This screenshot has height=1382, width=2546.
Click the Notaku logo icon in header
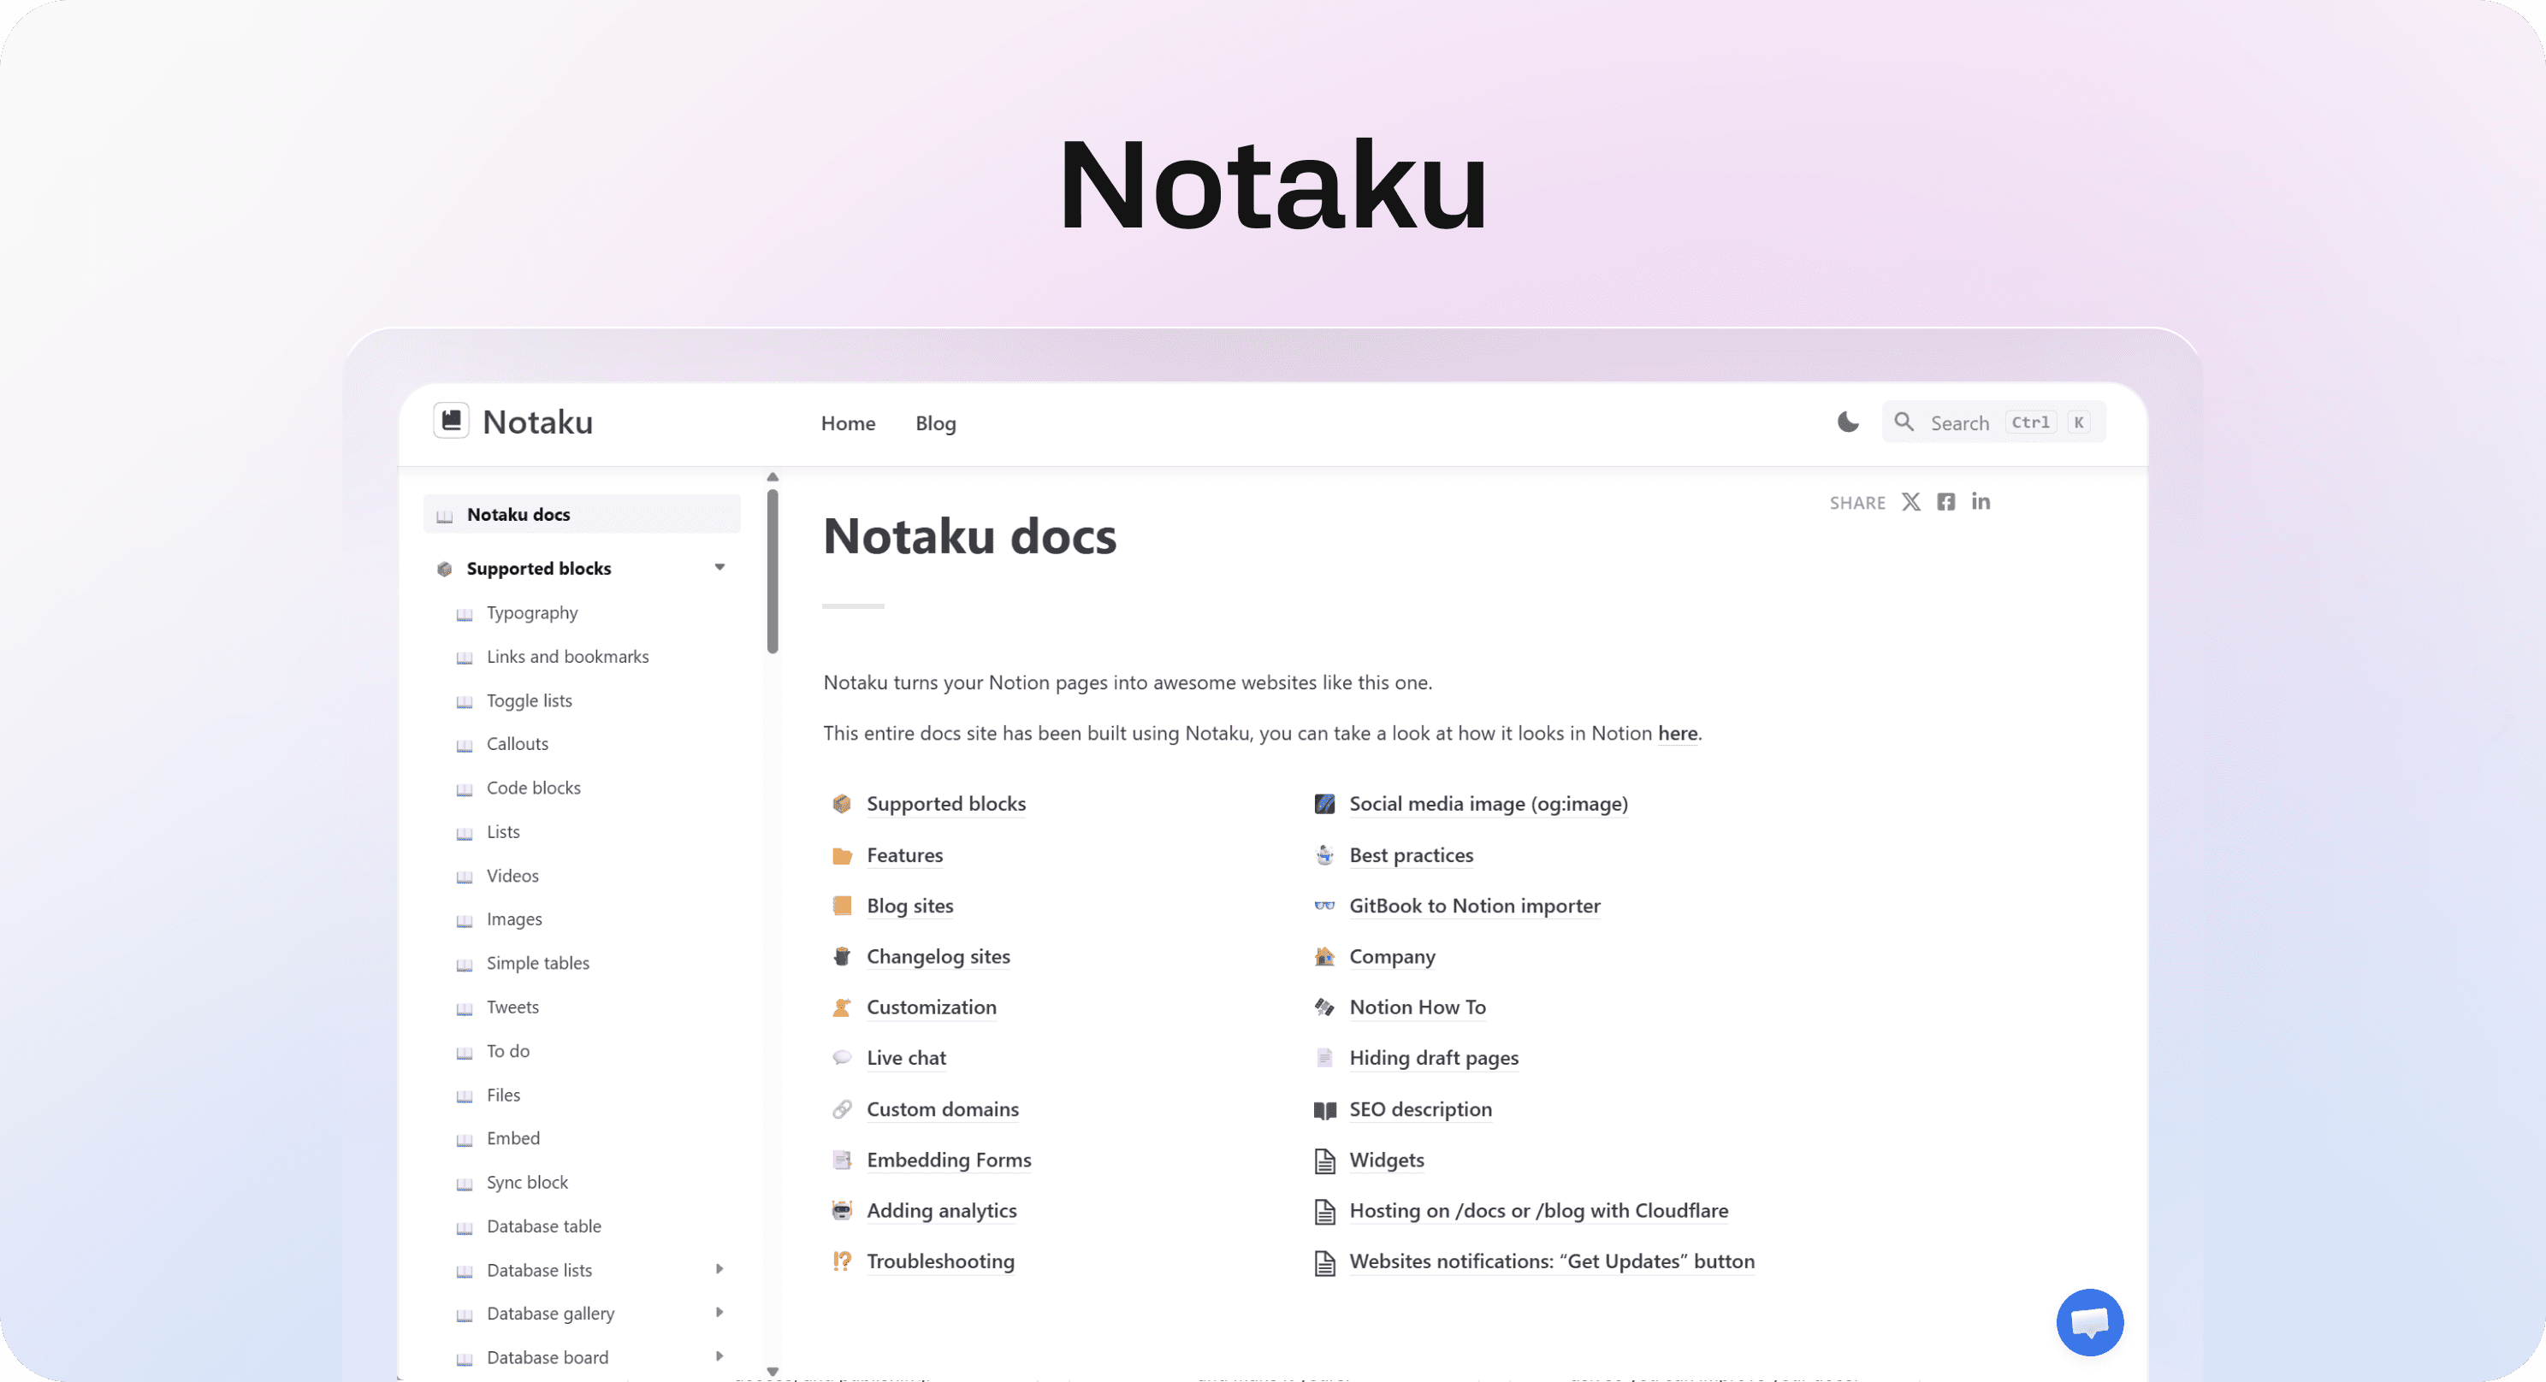(452, 421)
